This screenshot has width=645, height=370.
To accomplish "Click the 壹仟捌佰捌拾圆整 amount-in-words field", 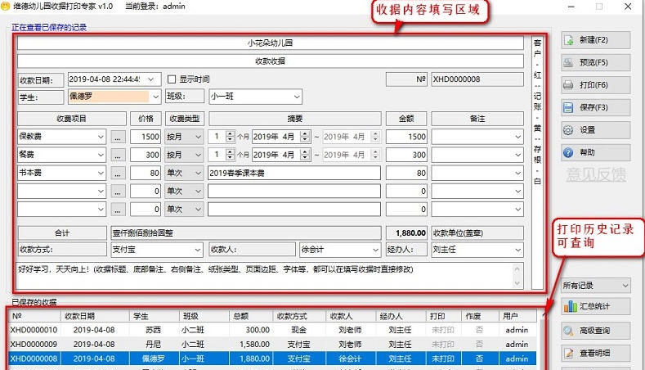I will coord(246,233).
